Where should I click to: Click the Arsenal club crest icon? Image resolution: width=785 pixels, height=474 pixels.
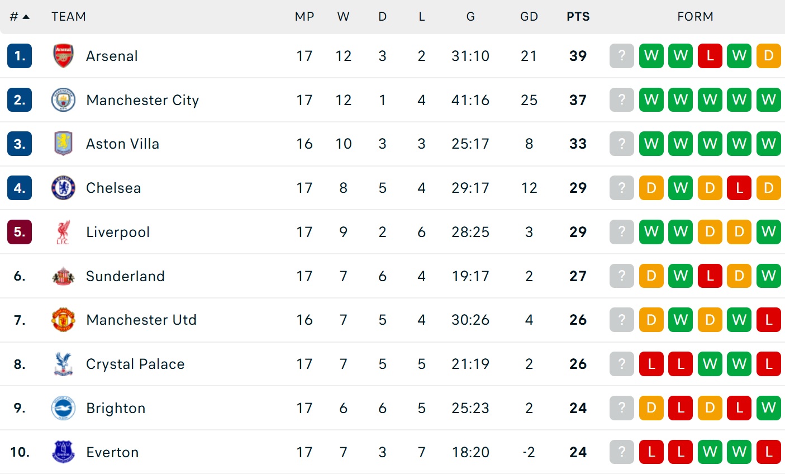[63, 56]
